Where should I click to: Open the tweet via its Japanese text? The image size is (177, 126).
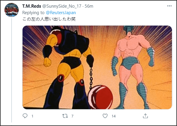pos(49,19)
